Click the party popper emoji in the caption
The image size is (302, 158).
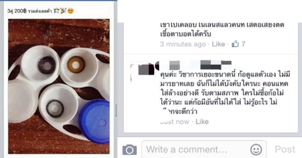(64, 11)
